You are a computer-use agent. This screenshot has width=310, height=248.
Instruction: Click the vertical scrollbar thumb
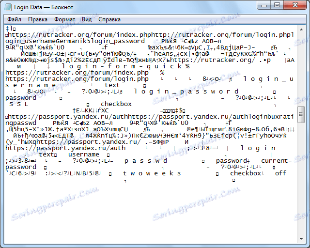[301, 114]
